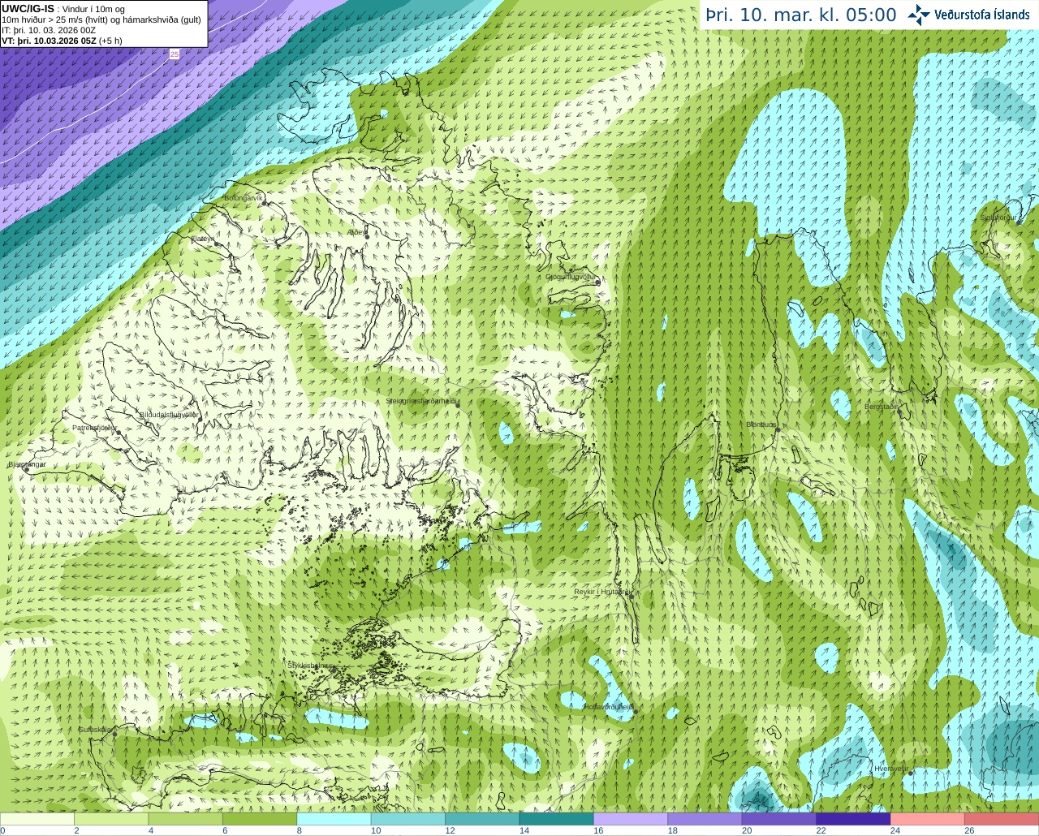Select the 'IT: þri. 10. 03. 2026 00Z' line

(x=49, y=30)
